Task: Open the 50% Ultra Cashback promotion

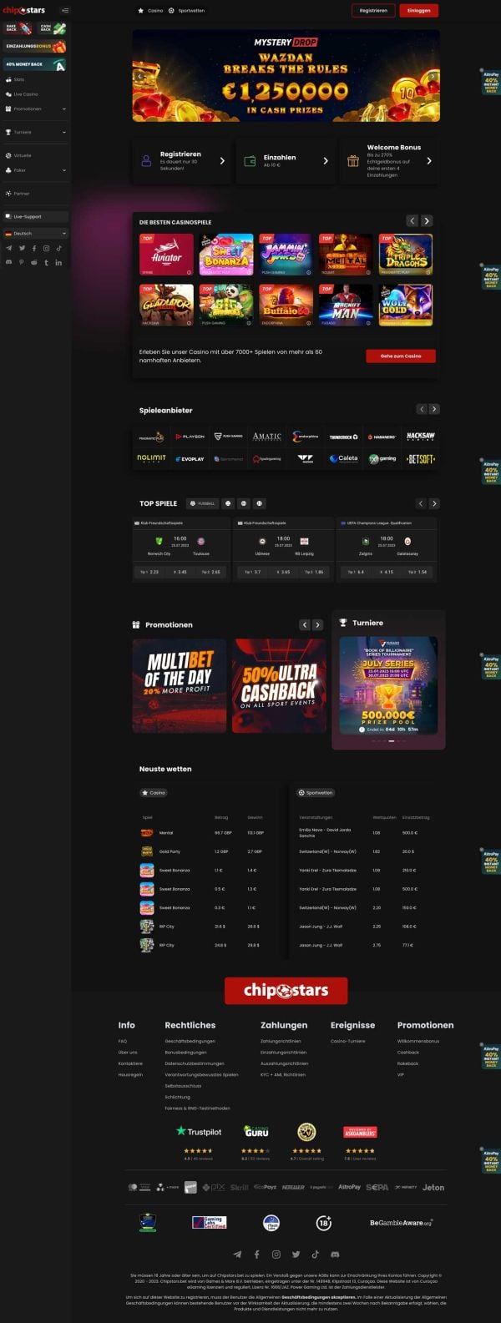Action: 279,685
